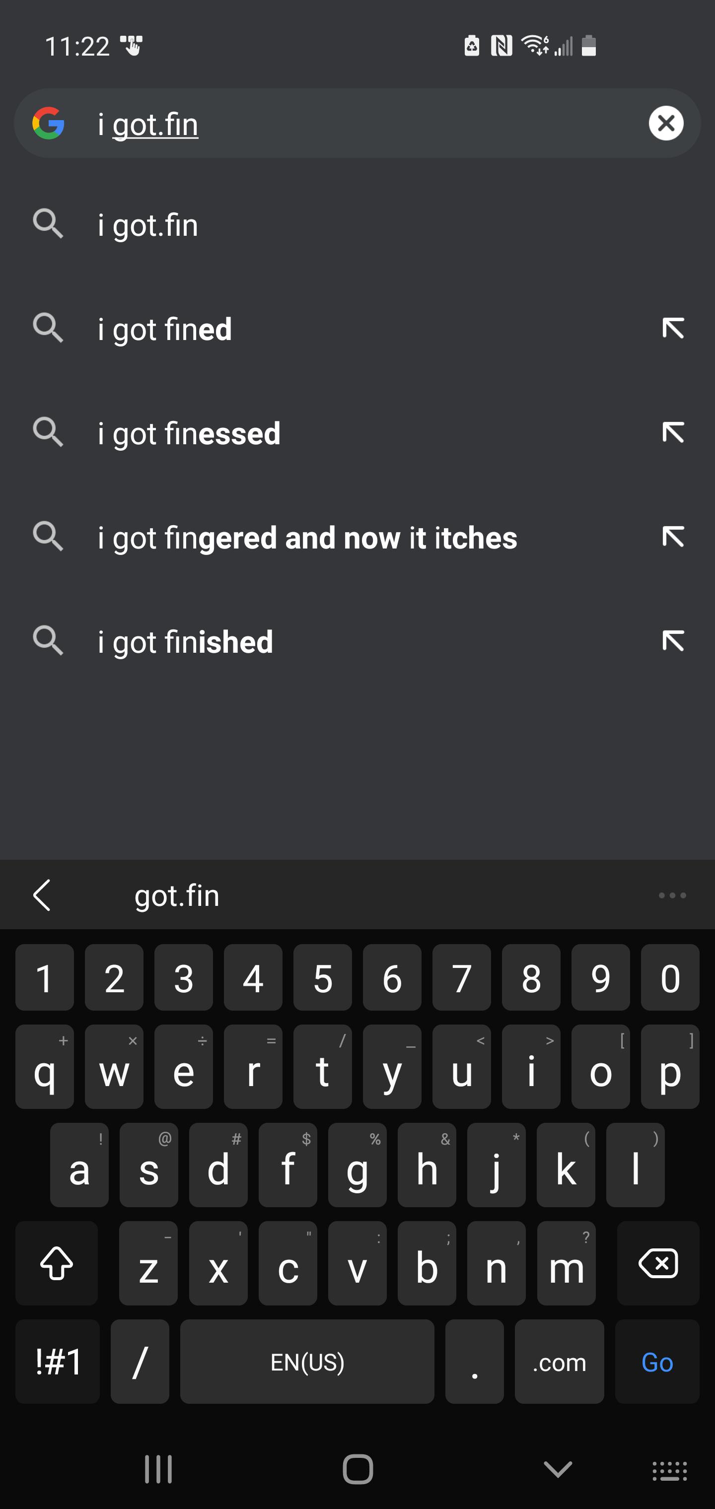
Task: Open keyboard toolbar three-dot options
Action: click(672, 895)
